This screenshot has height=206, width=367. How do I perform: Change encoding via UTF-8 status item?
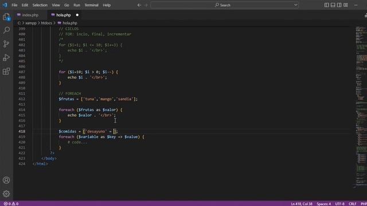(x=339, y=204)
